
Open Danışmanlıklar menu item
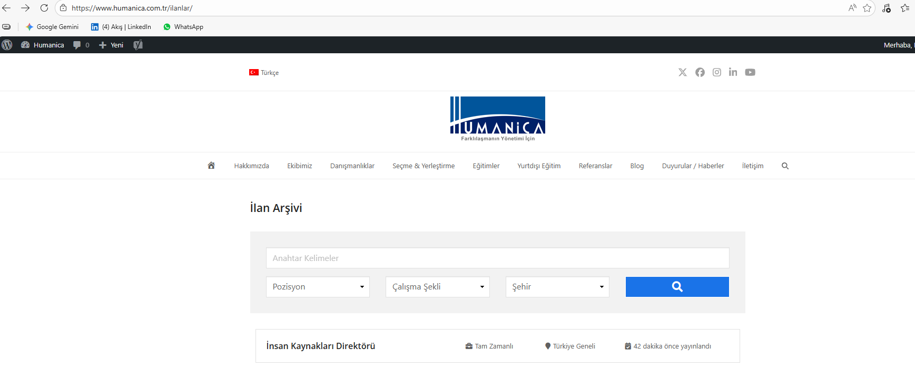point(352,166)
